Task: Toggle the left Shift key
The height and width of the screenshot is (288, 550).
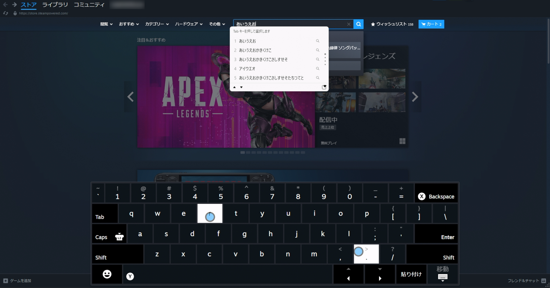Action: point(118,254)
